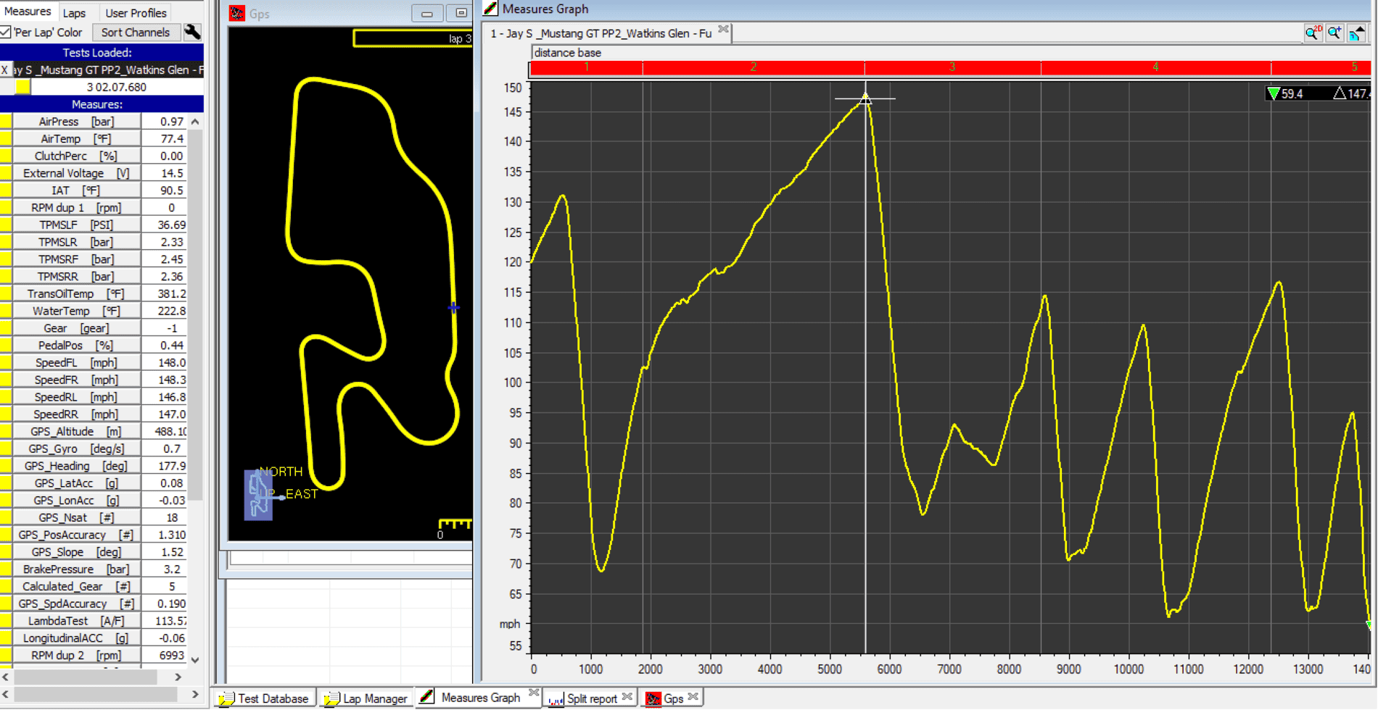Select the BrakePressure measure row
Image resolution: width=1378 pixels, height=710 pixels.
coord(93,569)
